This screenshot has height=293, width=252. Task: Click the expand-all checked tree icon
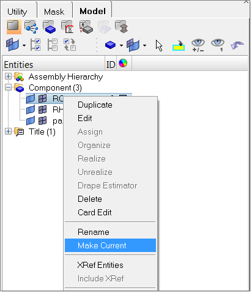(35, 45)
